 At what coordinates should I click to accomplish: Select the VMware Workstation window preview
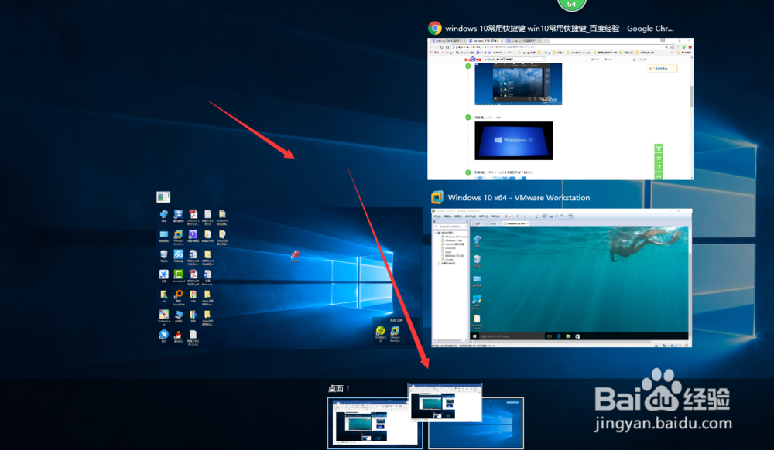(x=562, y=278)
